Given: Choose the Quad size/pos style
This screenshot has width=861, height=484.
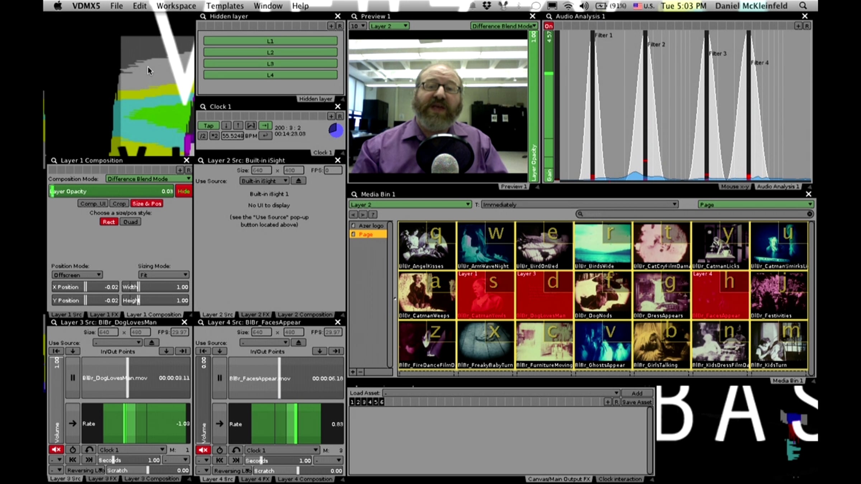Looking at the screenshot, I should point(131,222).
